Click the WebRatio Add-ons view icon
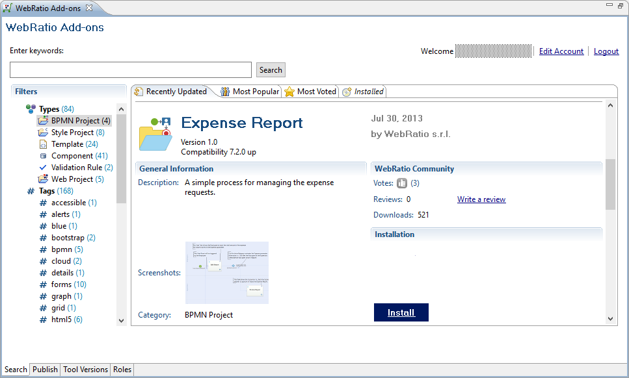629x378 pixels. (7, 8)
